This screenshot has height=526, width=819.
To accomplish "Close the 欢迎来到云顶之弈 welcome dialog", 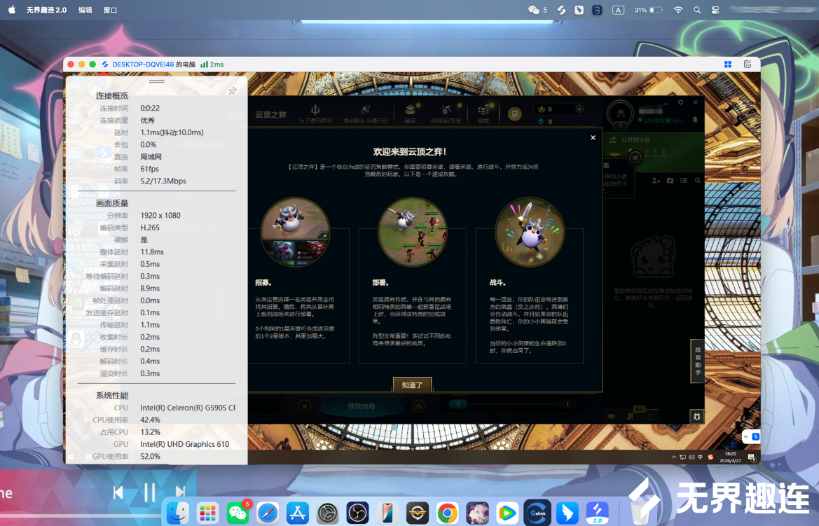I will coord(593,137).
